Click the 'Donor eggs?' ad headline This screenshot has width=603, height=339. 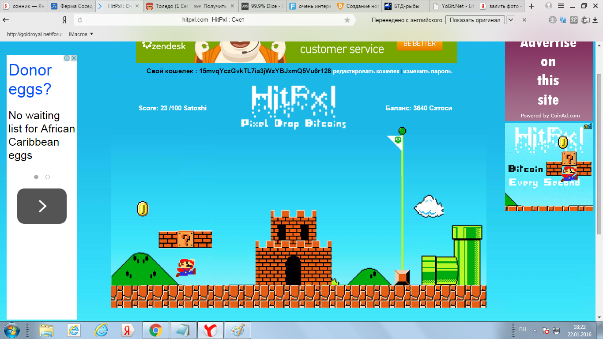(x=30, y=79)
